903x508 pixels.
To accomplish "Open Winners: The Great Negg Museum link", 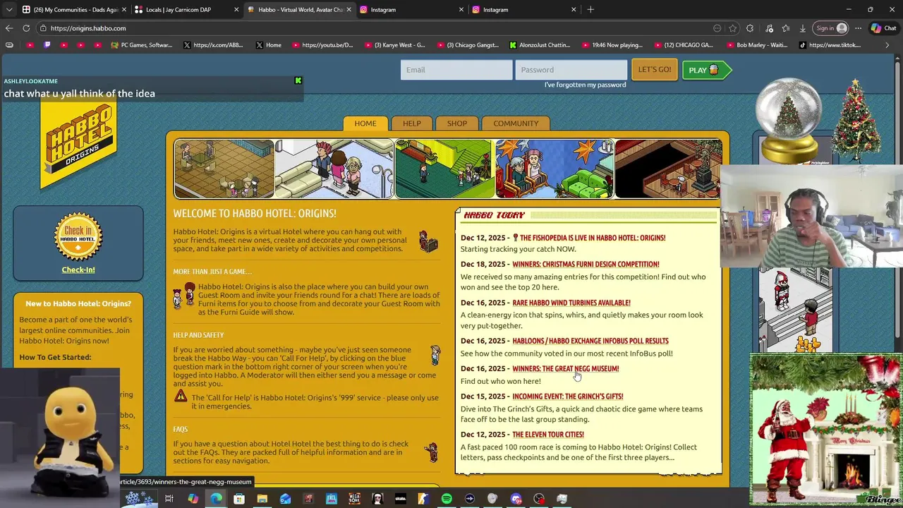I will (x=566, y=368).
